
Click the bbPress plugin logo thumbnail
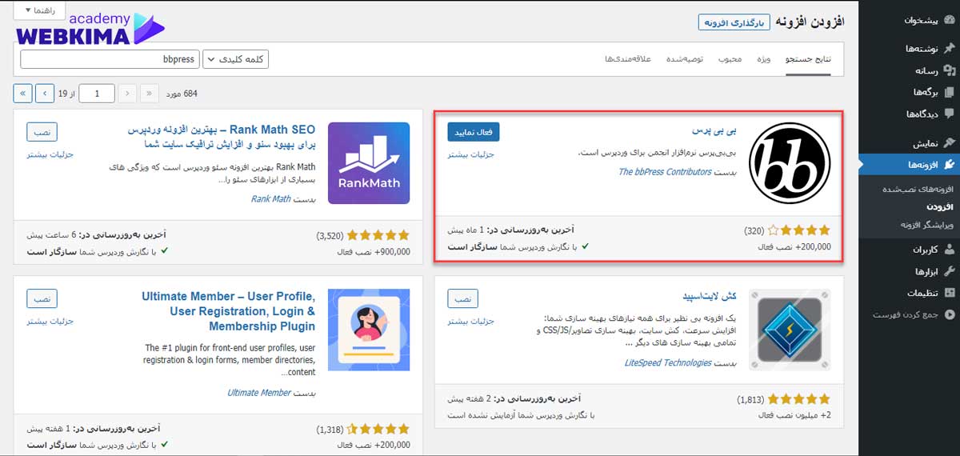point(790,163)
